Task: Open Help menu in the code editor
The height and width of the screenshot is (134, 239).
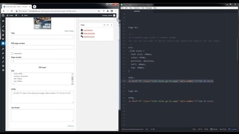Action: point(155,8)
